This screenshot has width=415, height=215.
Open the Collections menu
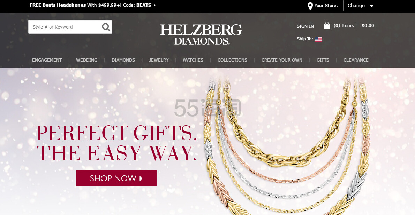coord(232,60)
